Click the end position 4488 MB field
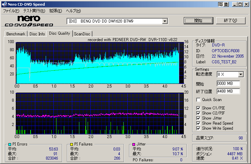This screenshot has height=164, width=251. point(228,91)
